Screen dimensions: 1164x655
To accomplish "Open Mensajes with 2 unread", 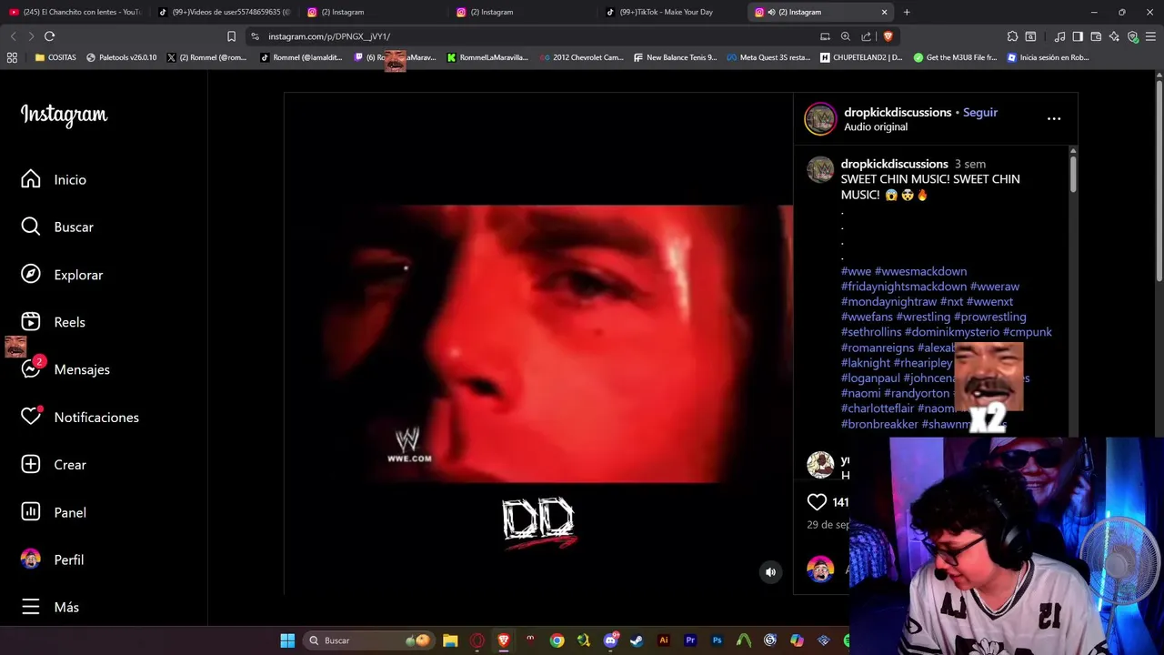I will pos(65,369).
